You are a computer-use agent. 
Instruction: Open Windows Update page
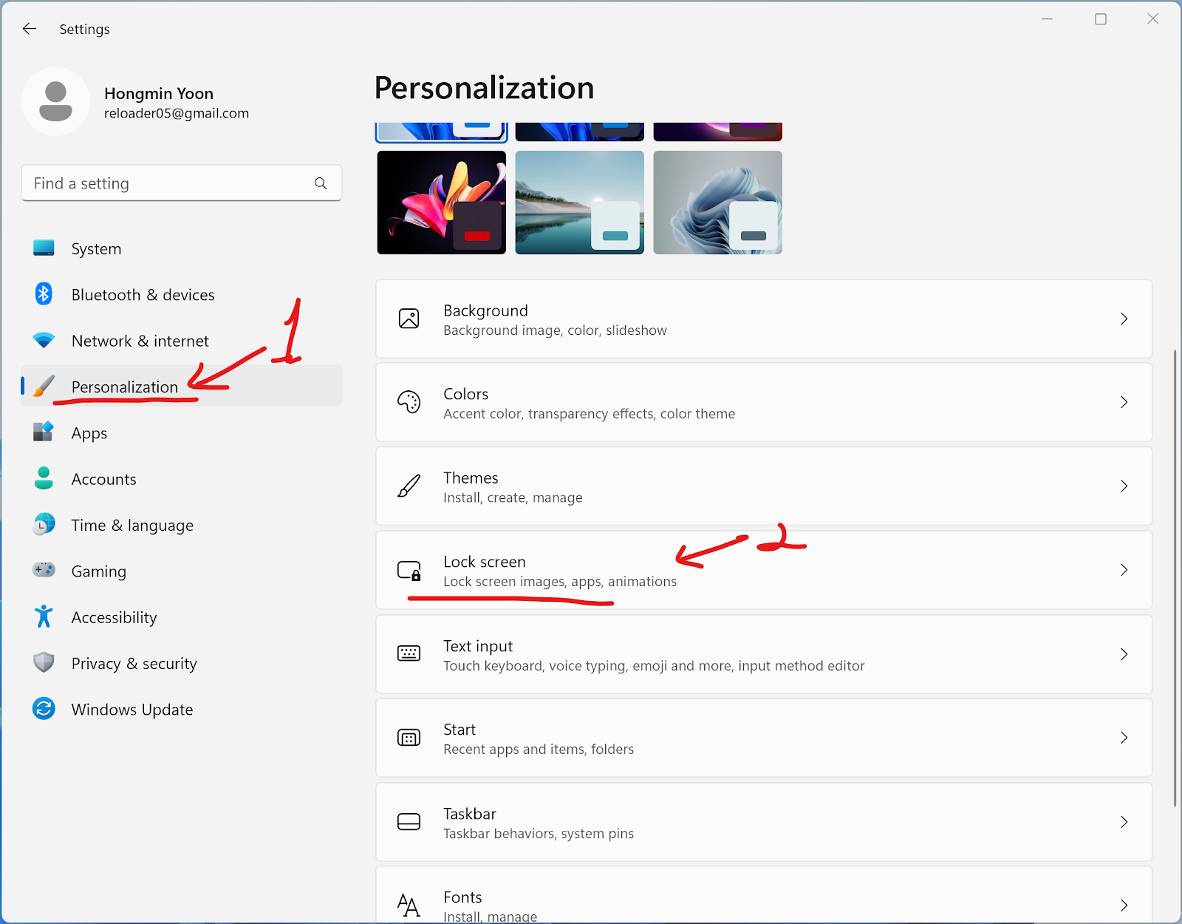coord(182,709)
